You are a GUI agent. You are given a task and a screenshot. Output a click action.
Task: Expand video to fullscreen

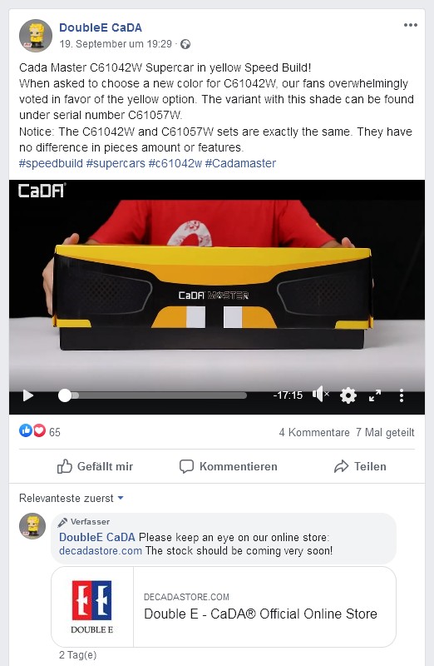coord(375,395)
